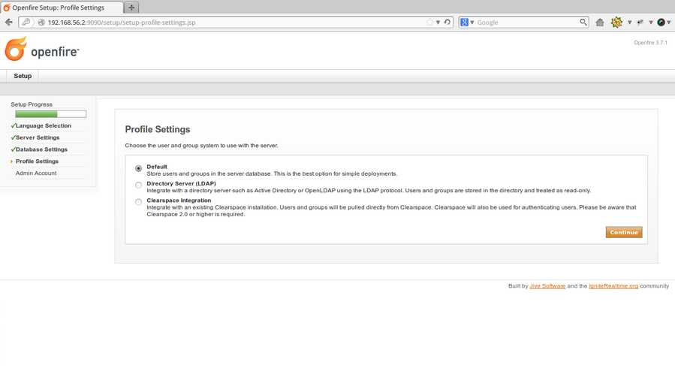Click the magnifying glass search icon
The image size is (675, 368).
(x=583, y=22)
